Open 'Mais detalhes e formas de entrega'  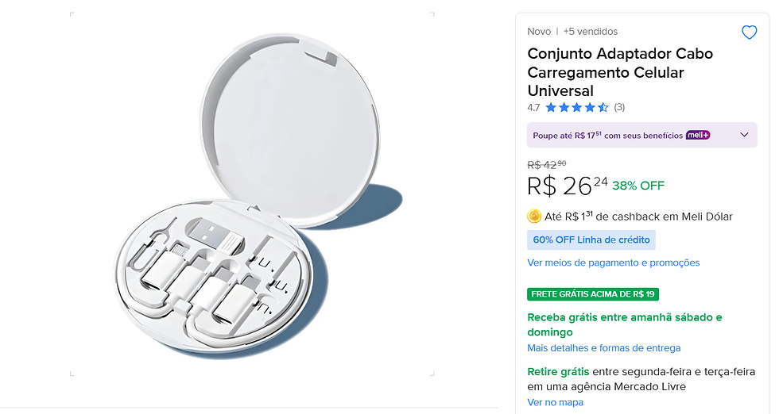(x=603, y=348)
